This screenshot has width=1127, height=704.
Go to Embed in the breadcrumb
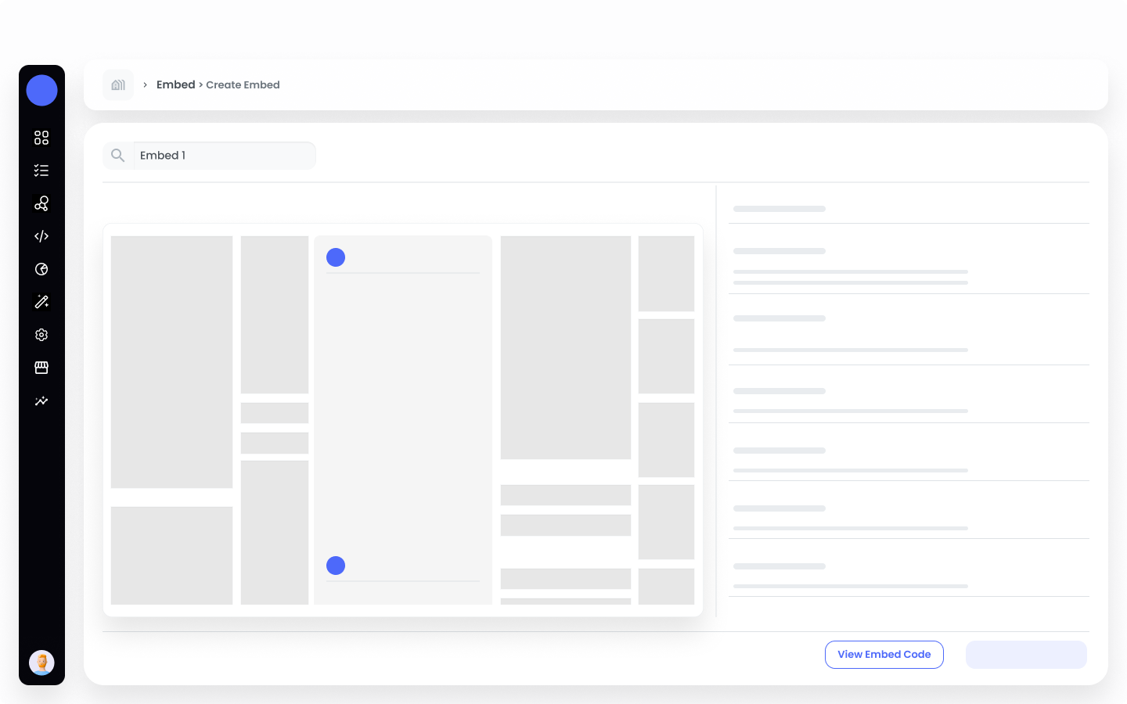(x=175, y=84)
